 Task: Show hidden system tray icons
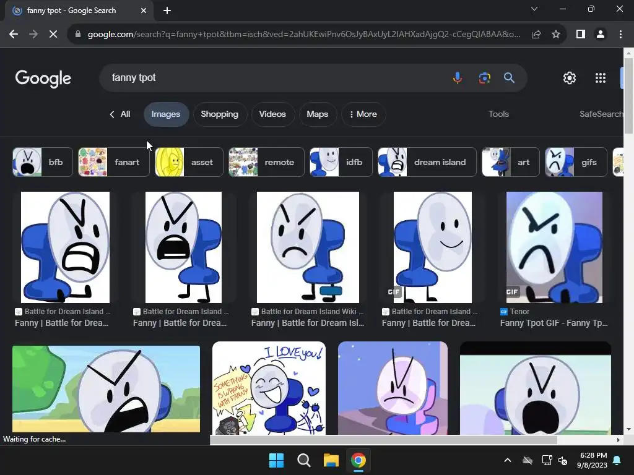[508, 460]
